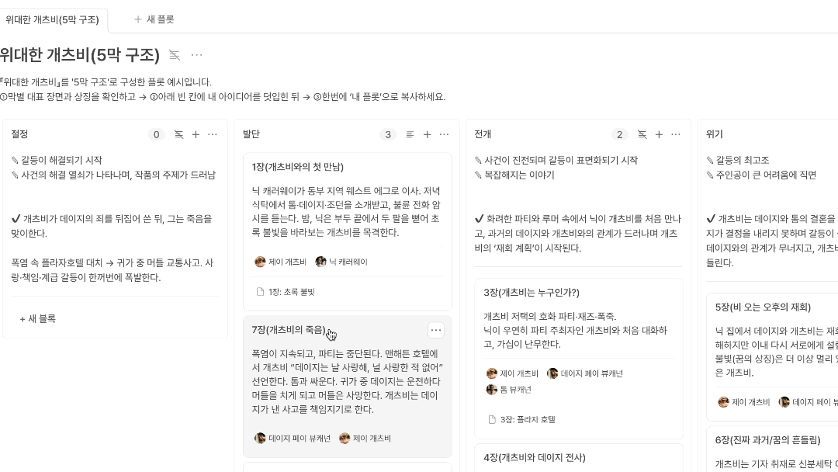Open linked document 1장: 초록 불빛
Screen dimensions: 838x472
286,292
